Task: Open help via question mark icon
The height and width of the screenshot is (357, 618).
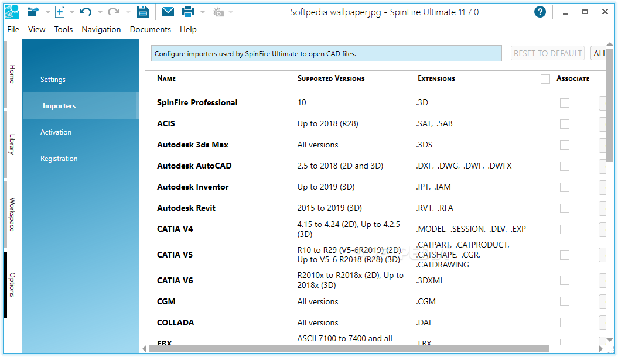Action: click(540, 12)
